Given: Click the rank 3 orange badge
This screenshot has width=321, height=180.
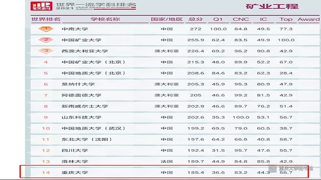Looking at the screenshot, I should (x=46, y=51).
